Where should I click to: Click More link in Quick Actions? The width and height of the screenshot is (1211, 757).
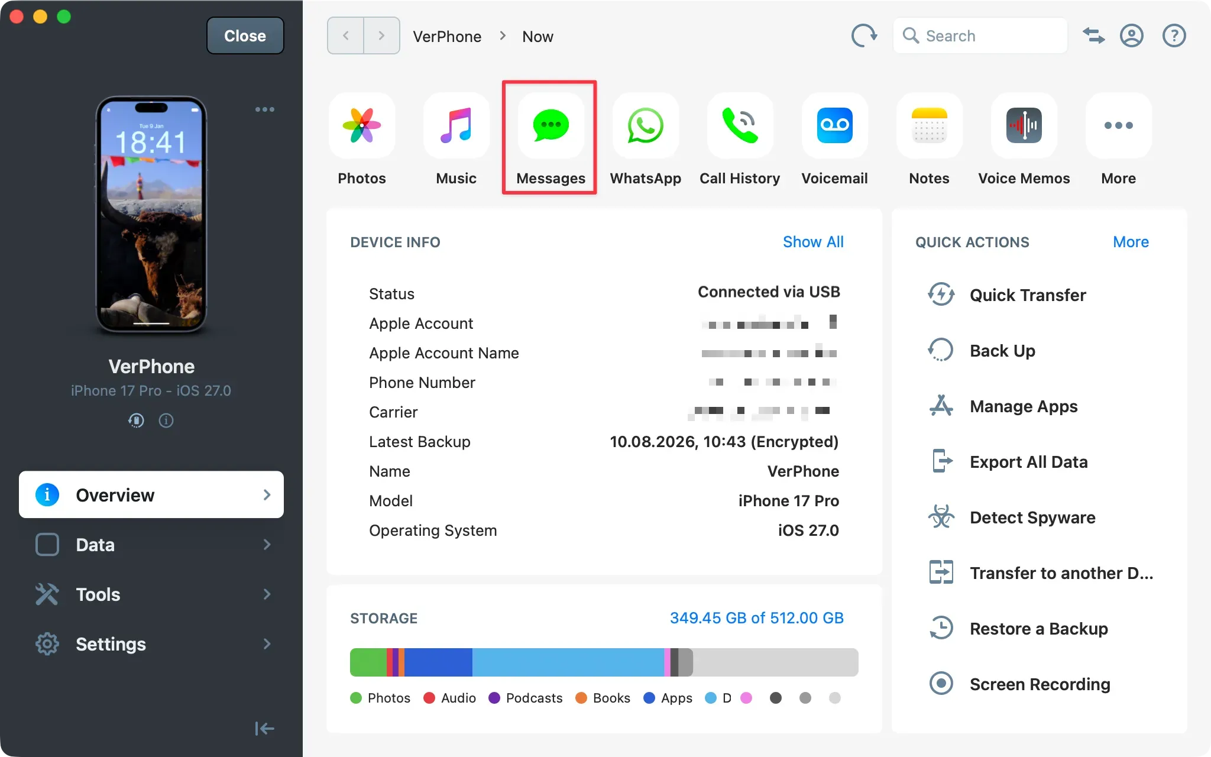(1131, 241)
